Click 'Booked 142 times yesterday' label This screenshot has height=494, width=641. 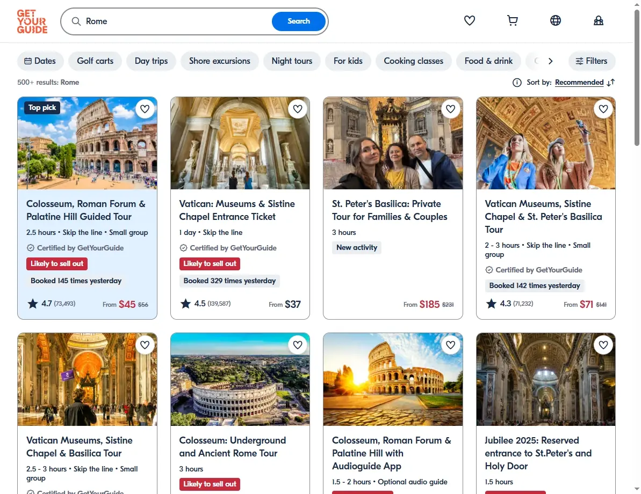pyautogui.click(x=535, y=285)
